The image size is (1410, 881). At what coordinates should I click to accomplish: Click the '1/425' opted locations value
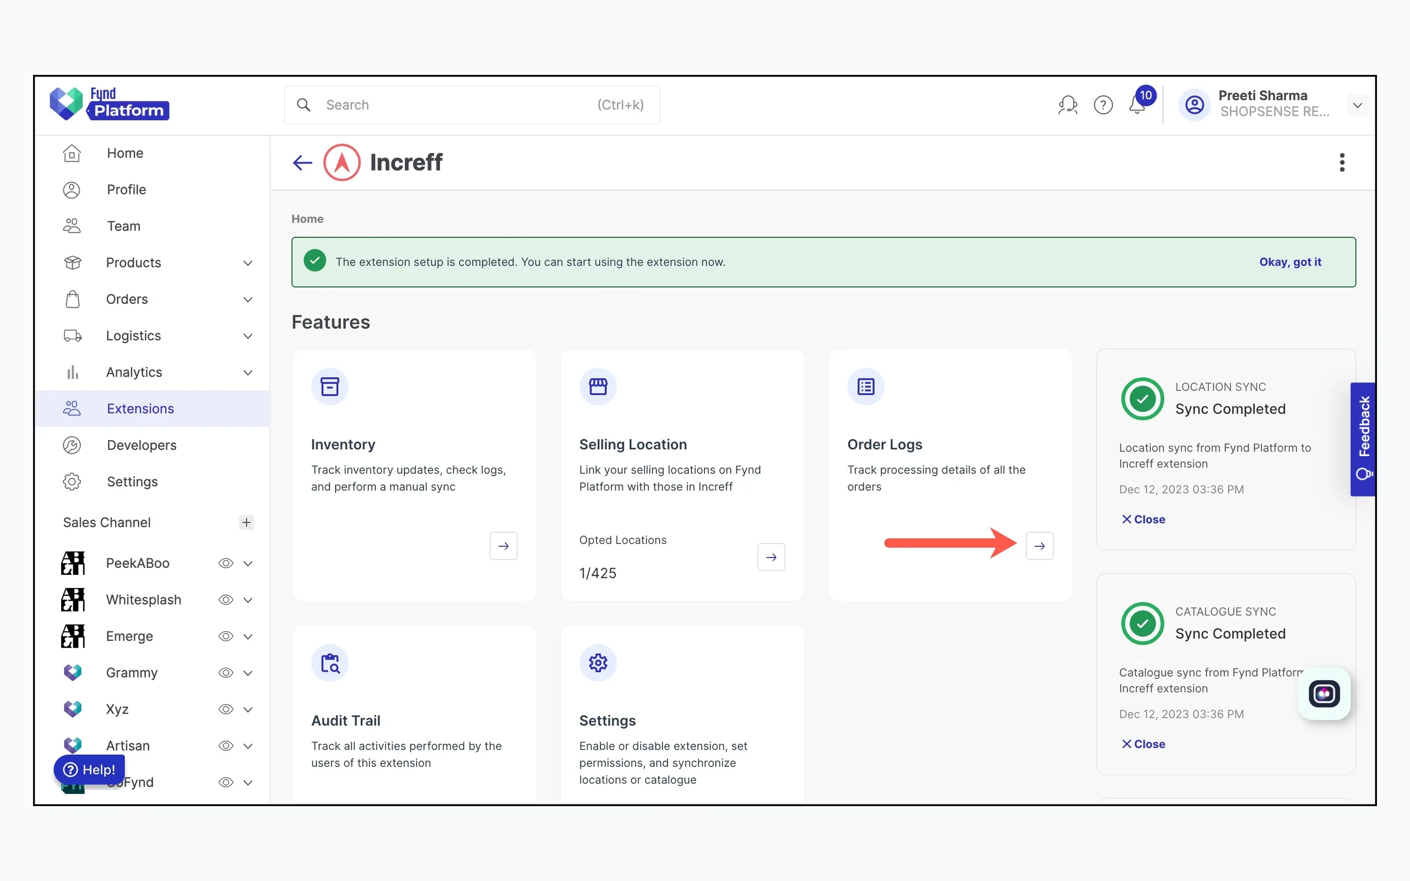pyautogui.click(x=597, y=573)
